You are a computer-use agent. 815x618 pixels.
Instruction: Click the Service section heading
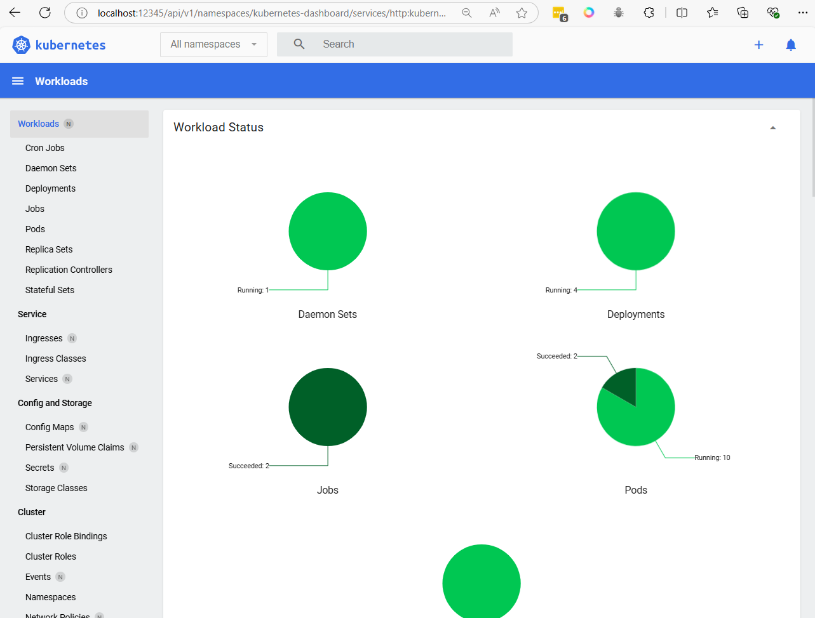pyautogui.click(x=32, y=314)
